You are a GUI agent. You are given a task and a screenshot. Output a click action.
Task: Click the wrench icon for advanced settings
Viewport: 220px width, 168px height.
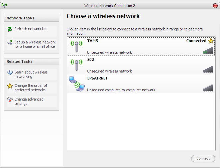[x=10, y=100]
